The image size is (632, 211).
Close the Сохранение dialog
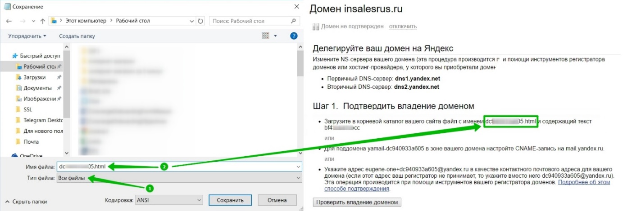point(296,6)
